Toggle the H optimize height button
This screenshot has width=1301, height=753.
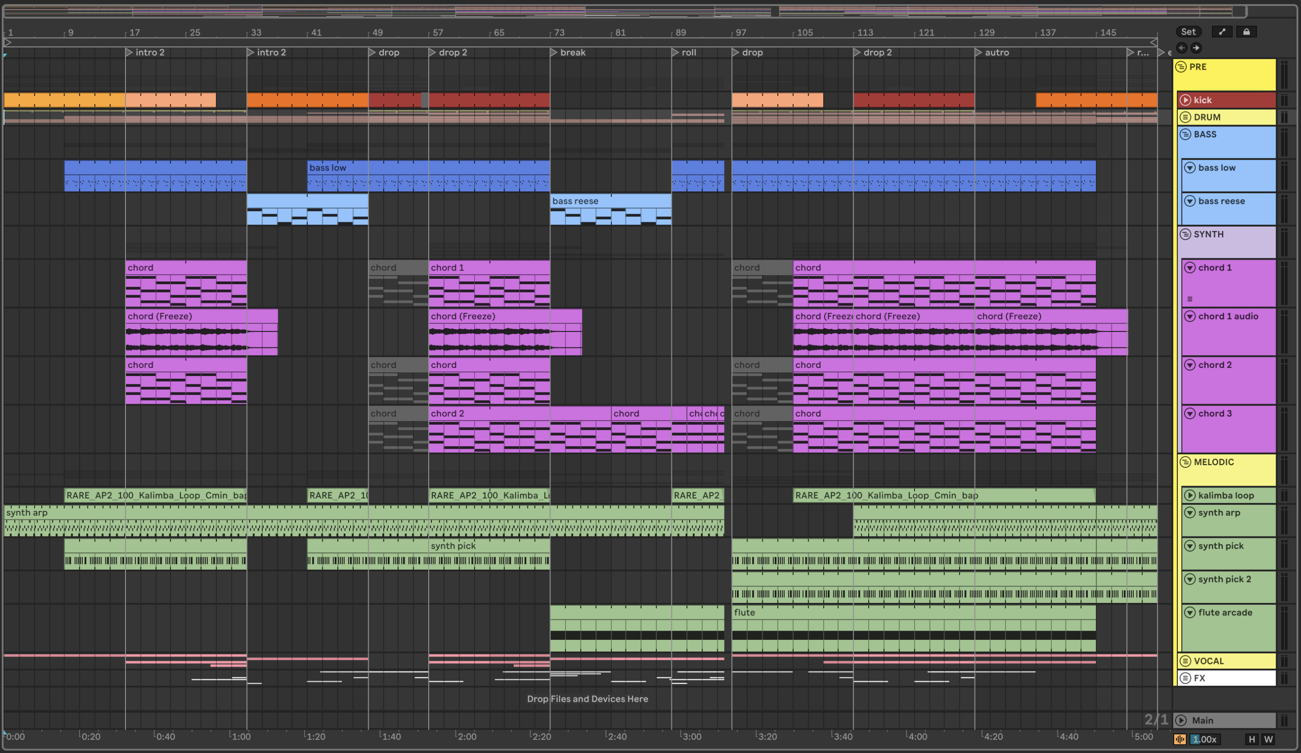click(x=1251, y=739)
